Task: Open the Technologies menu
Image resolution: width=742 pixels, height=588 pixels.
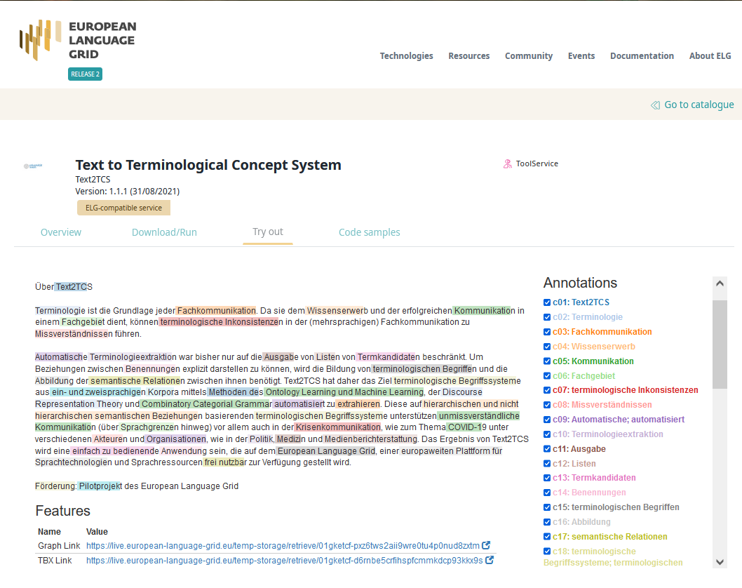Action: (406, 56)
